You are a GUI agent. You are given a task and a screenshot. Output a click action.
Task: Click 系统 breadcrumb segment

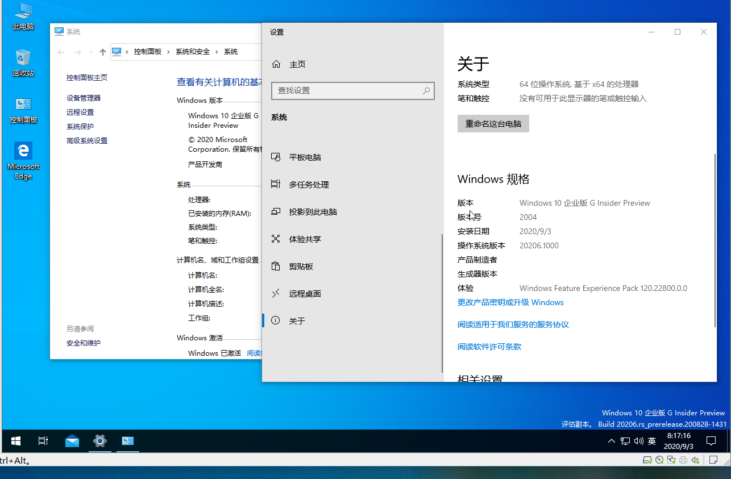(231, 52)
